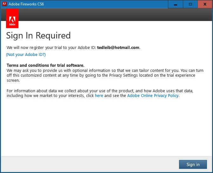Click 'Terms and conditions for trial software.' heading
This screenshot has height=173, width=213.
tap(45, 65)
